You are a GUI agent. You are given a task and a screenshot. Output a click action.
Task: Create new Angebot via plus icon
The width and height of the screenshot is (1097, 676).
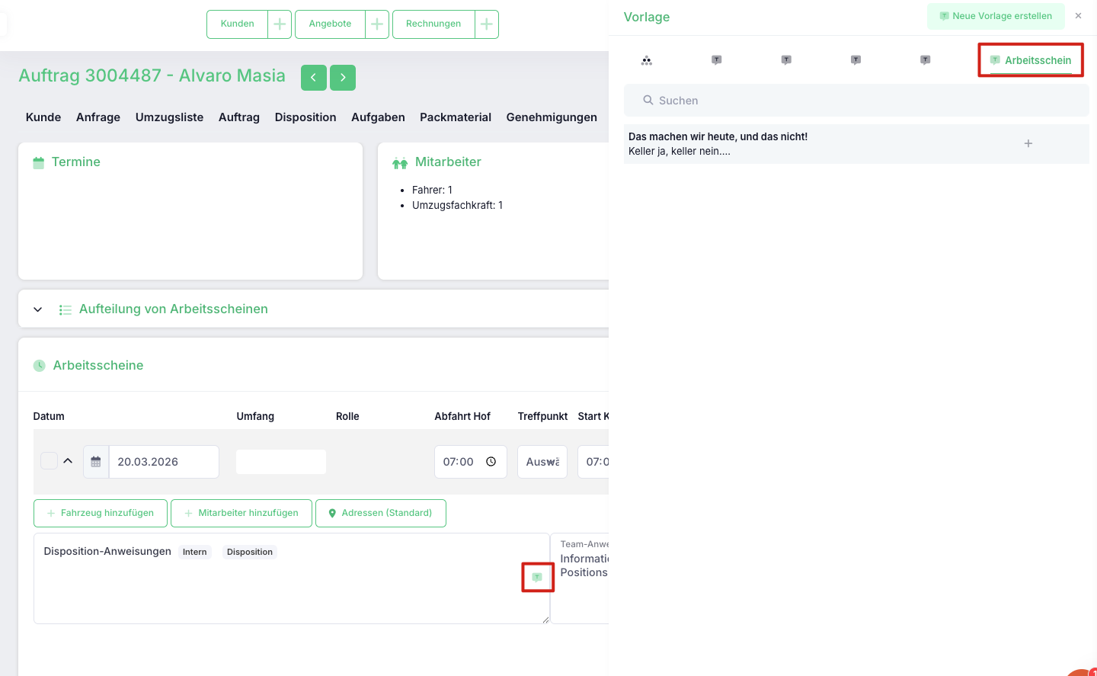pos(377,24)
